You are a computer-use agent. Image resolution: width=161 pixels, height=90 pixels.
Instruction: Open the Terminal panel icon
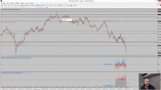16,5
